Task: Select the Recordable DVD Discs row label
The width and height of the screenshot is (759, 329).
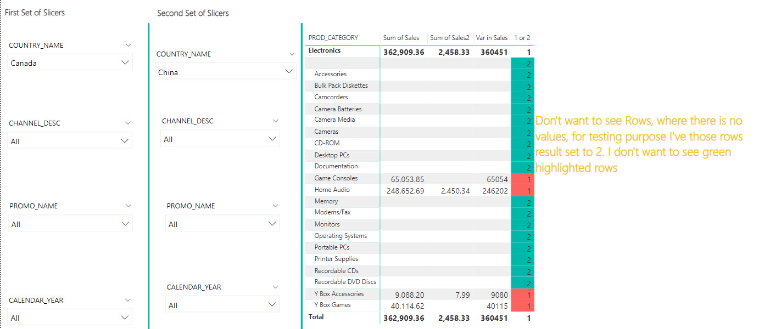Action: tap(345, 282)
